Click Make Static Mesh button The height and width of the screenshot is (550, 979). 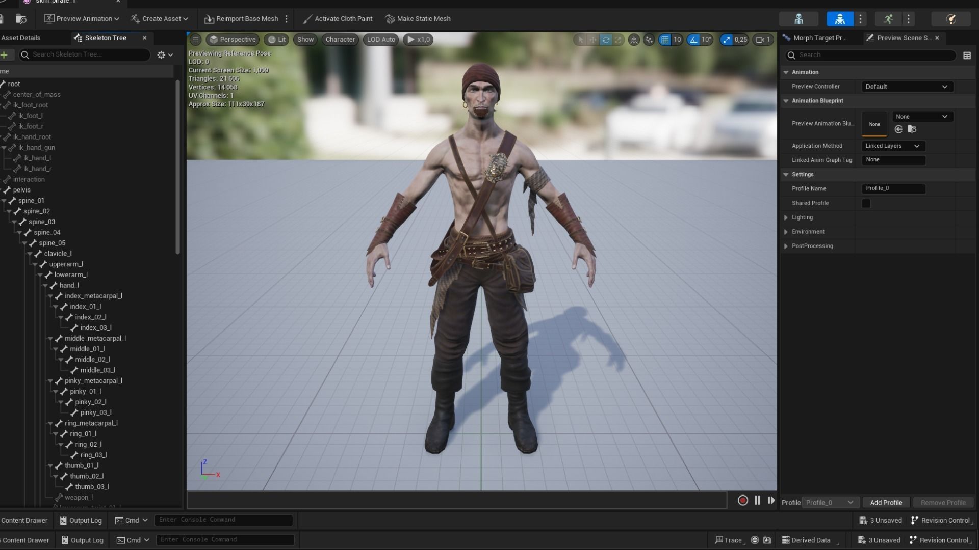[418, 19]
